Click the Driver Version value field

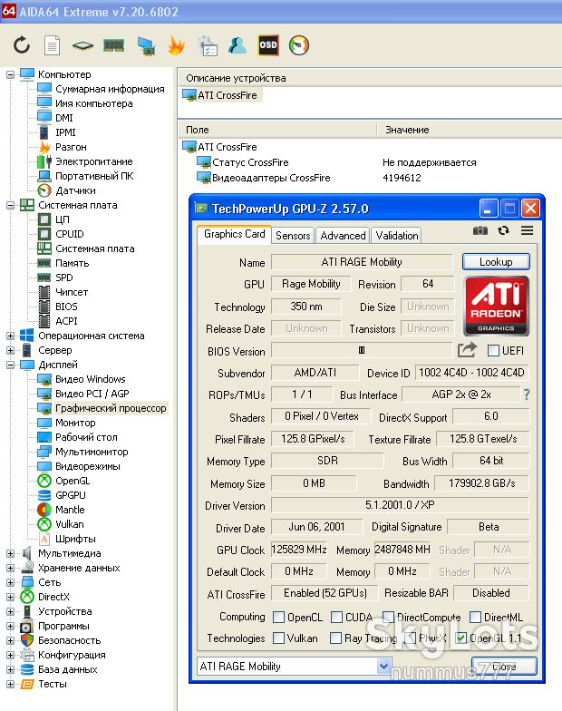pyautogui.click(x=400, y=504)
